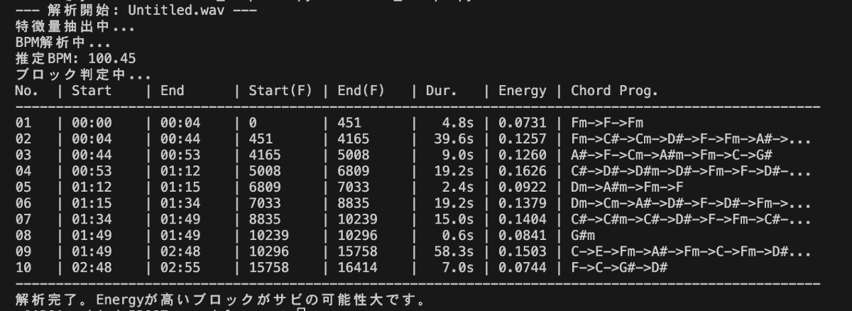
Task: Click row number 01
Action: pos(22,123)
